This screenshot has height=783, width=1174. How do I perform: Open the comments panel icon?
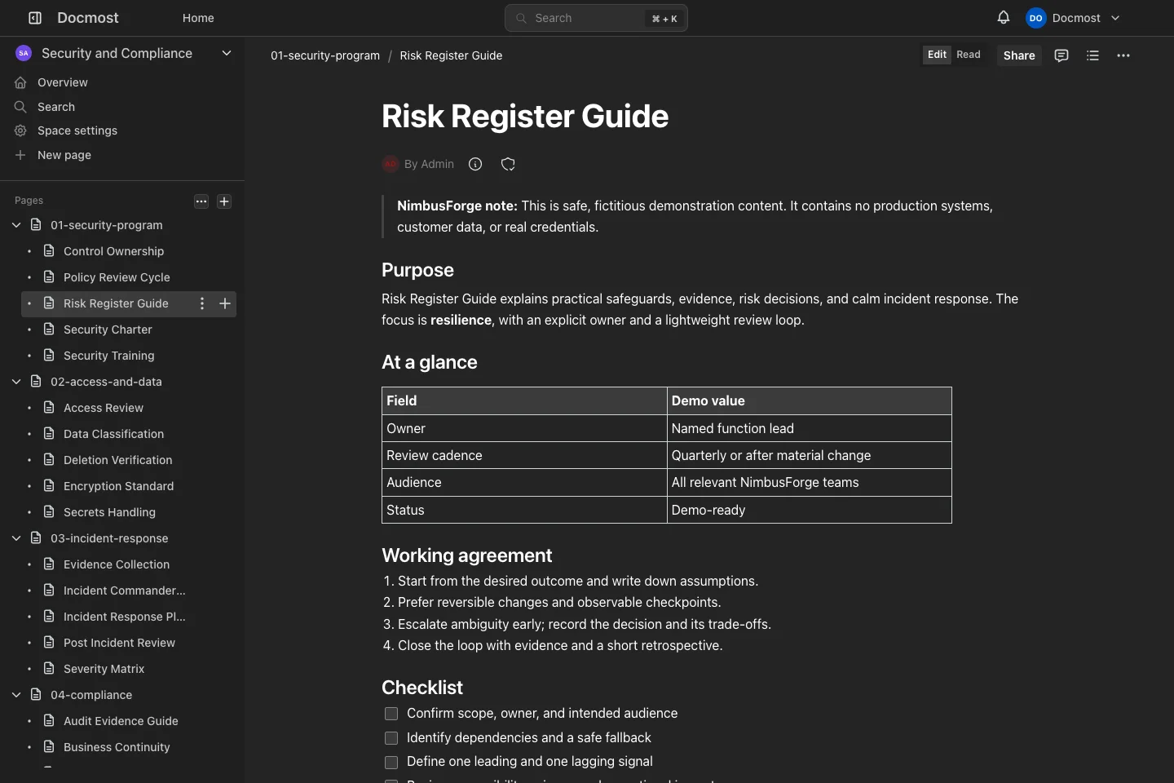coord(1061,55)
